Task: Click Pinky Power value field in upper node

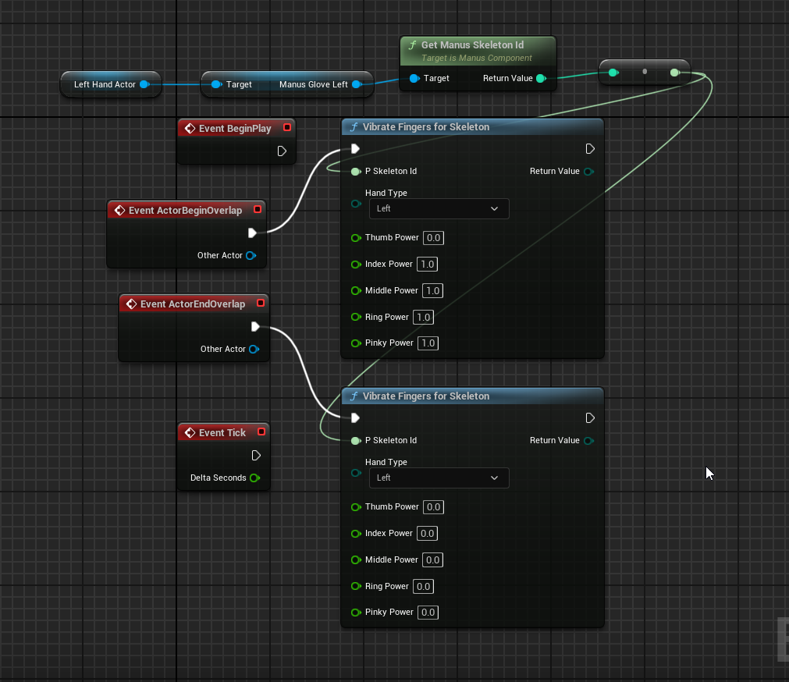Action: tap(428, 343)
